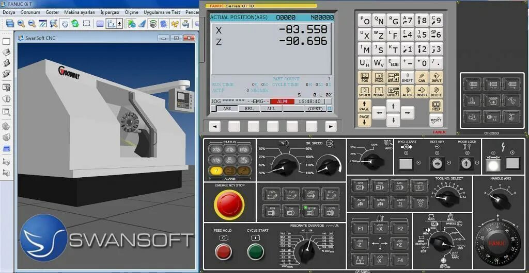Screen dimensions: 529x273
Task: Click the right arrow softkey below the screen
Action: 331,126
